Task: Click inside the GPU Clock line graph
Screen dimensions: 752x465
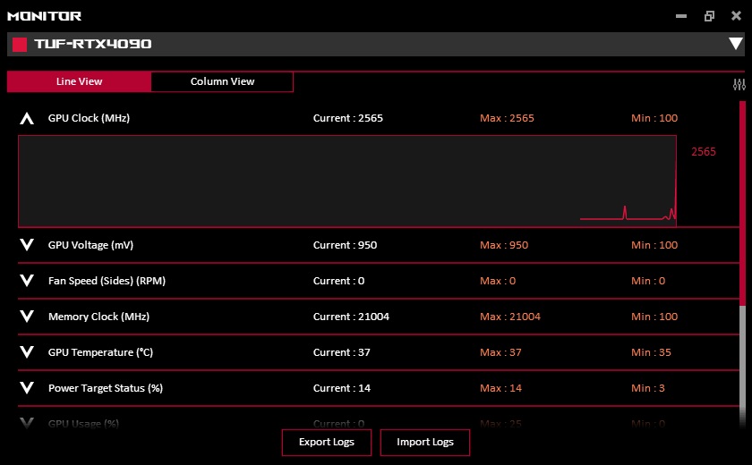Action: pos(347,181)
